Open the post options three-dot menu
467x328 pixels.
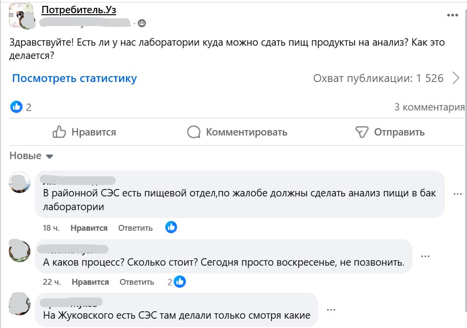point(452,15)
